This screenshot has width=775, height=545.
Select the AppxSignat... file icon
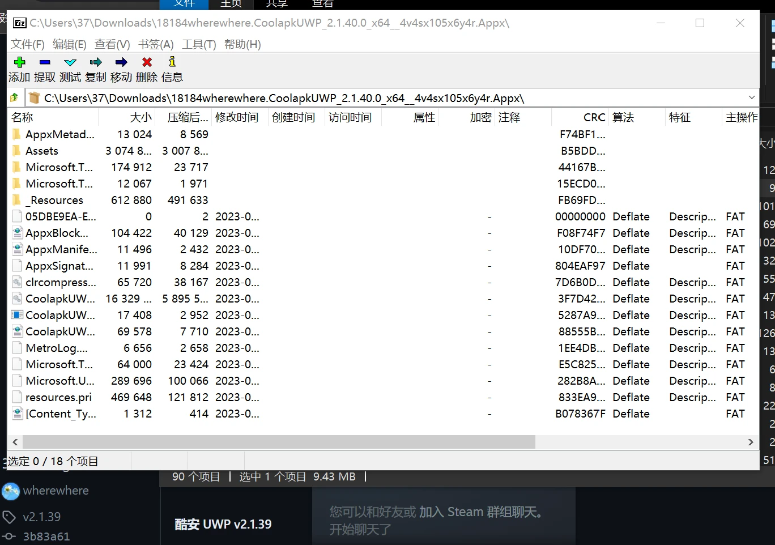coord(17,266)
